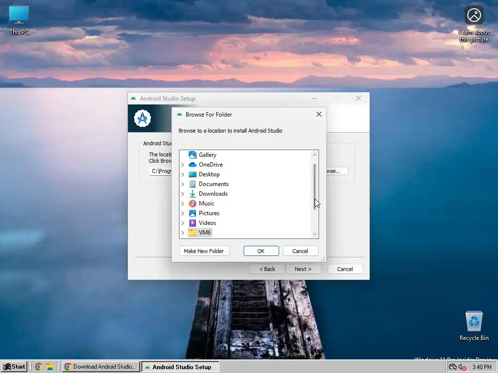Click the volume muted tray icon
This screenshot has height=373, width=498.
[462, 367]
